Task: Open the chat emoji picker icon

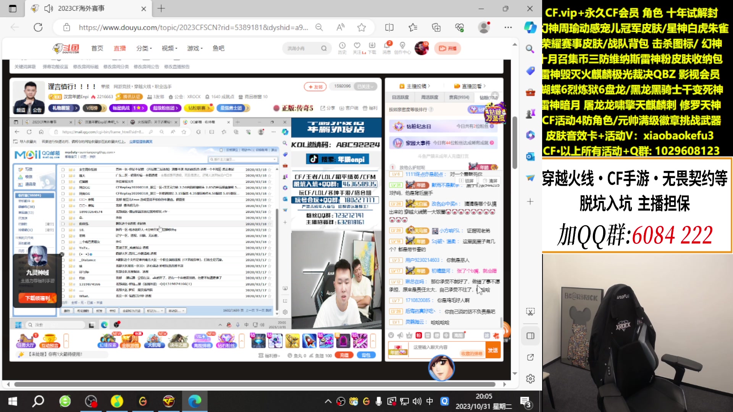Action: pyautogui.click(x=391, y=335)
